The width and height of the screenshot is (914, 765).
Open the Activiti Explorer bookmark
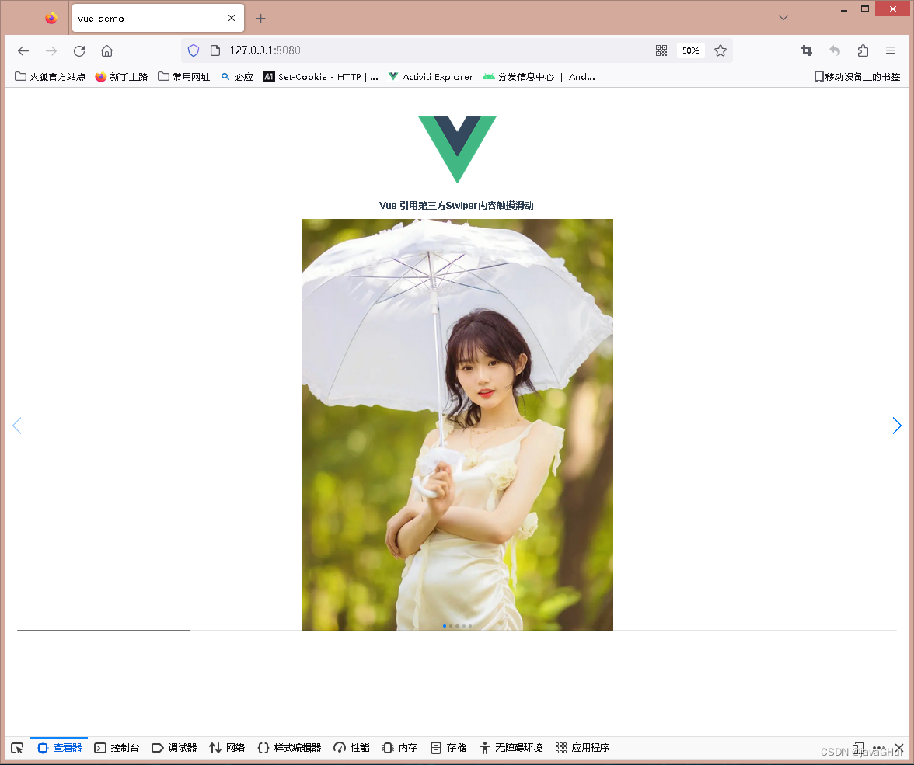click(x=430, y=77)
